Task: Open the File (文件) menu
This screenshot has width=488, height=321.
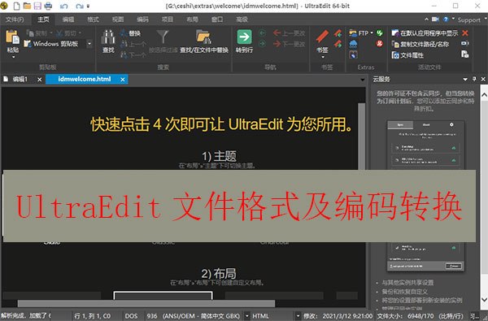Action: (15, 20)
